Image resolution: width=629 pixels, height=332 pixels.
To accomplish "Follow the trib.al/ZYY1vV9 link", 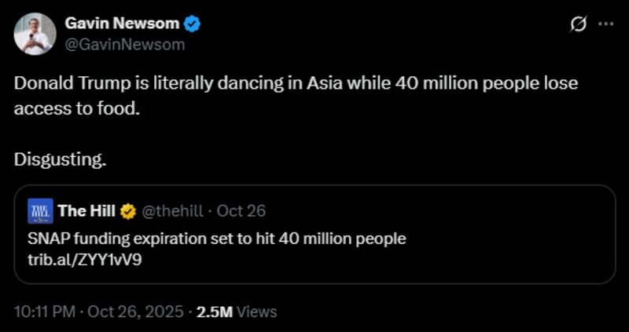I will [x=85, y=258].
